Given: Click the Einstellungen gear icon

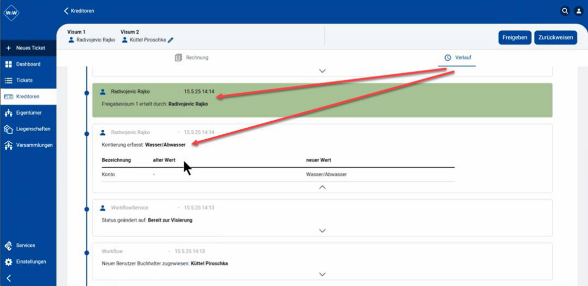Looking at the screenshot, I should (8, 261).
